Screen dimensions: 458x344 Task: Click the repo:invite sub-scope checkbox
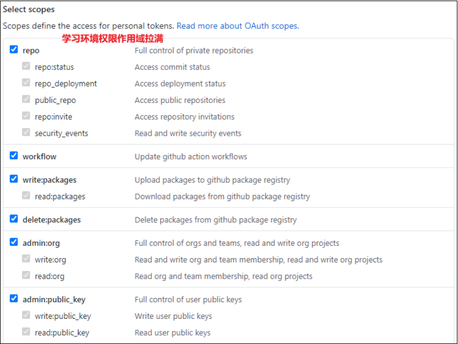[26, 116]
